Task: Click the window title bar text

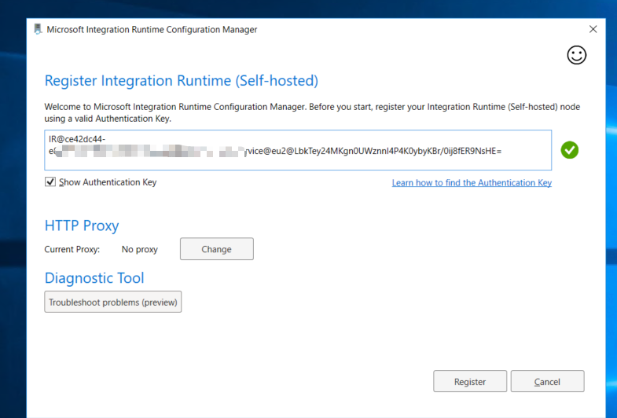Action: 152,30
